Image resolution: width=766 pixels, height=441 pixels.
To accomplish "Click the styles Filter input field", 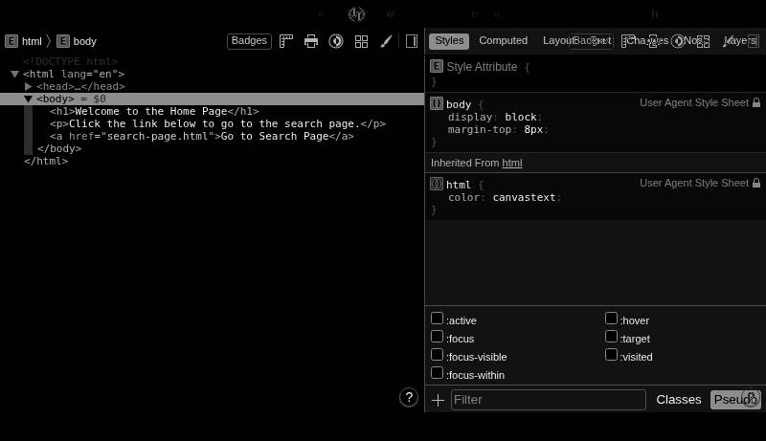I will 548,400.
